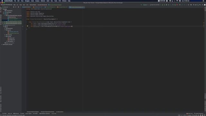Collapse the app module in project tree
The image size is (206, 116).
pos(2,9)
